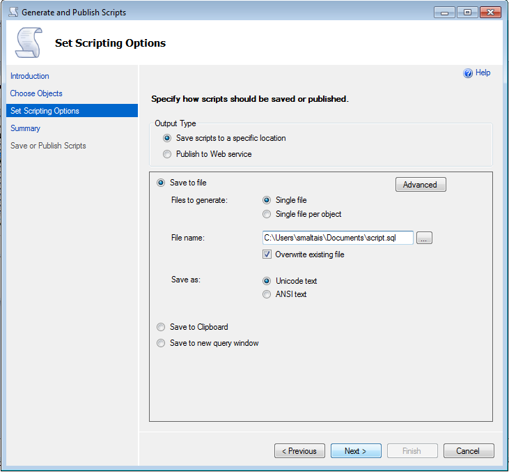Screen dimensions: 509x472
Task: Select the Save to file radio button
Action: click(161, 183)
